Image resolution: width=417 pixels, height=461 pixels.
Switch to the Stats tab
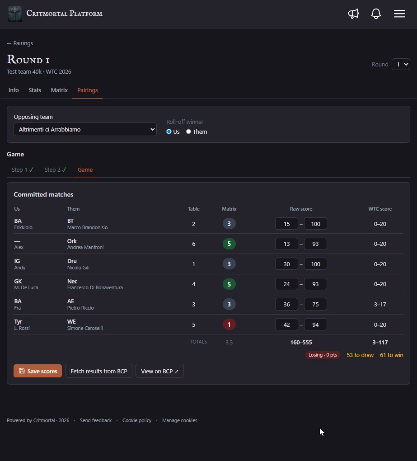tap(35, 90)
